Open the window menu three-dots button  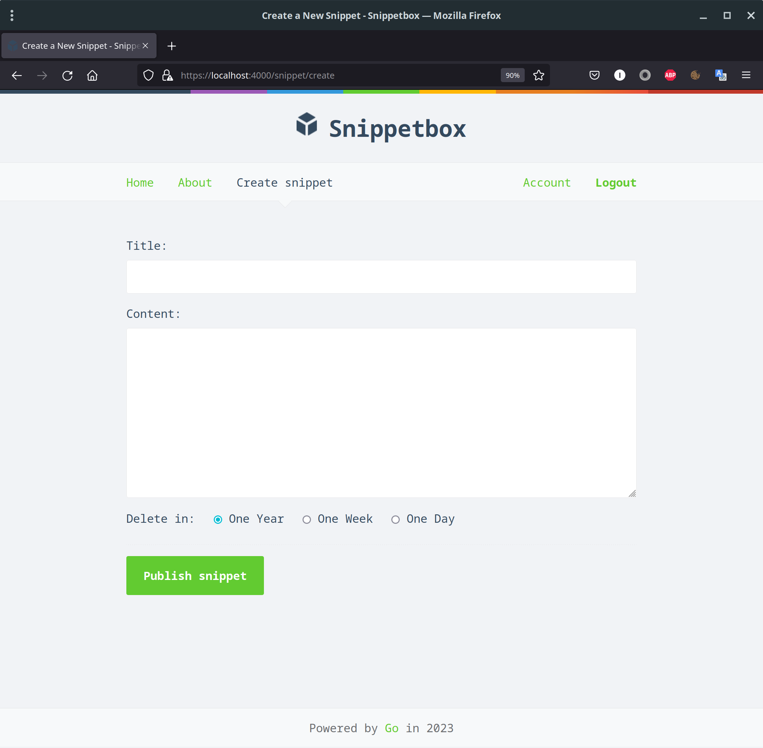[x=12, y=16]
